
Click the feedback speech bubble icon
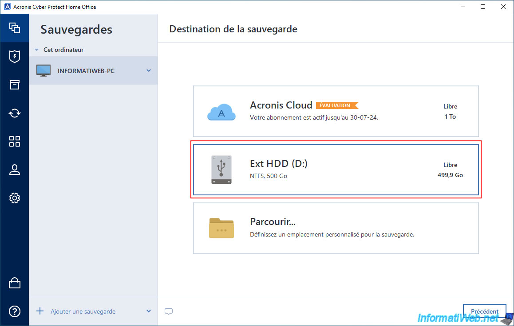pos(169,311)
